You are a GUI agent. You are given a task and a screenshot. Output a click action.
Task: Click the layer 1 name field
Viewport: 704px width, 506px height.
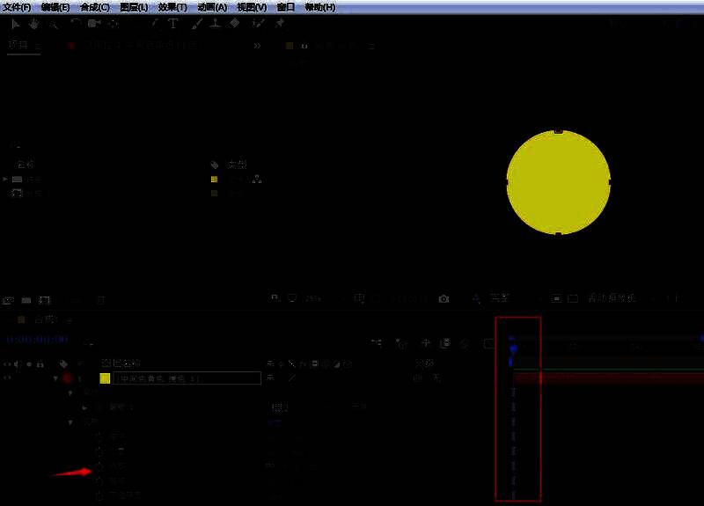tap(187, 378)
